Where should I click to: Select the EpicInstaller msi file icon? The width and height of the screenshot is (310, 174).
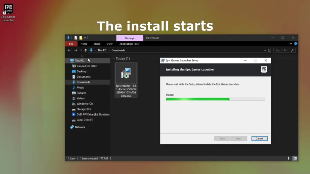(126, 73)
